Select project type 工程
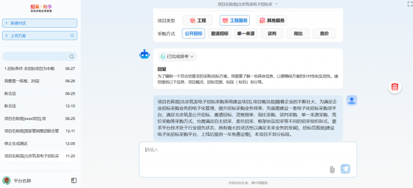Image resolution: width=413 pixels, height=188 pixels. click(198, 21)
